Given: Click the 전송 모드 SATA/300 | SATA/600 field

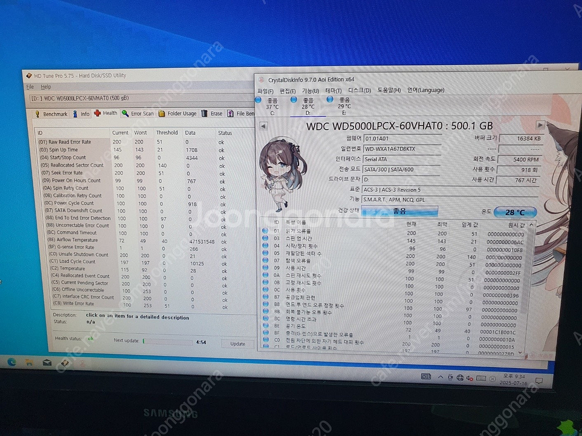Looking at the screenshot, I should pyautogui.click(x=402, y=169).
